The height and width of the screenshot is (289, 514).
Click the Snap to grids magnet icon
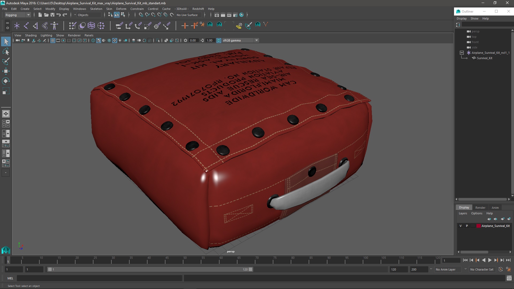pyautogui.click(x=141, y=15)
